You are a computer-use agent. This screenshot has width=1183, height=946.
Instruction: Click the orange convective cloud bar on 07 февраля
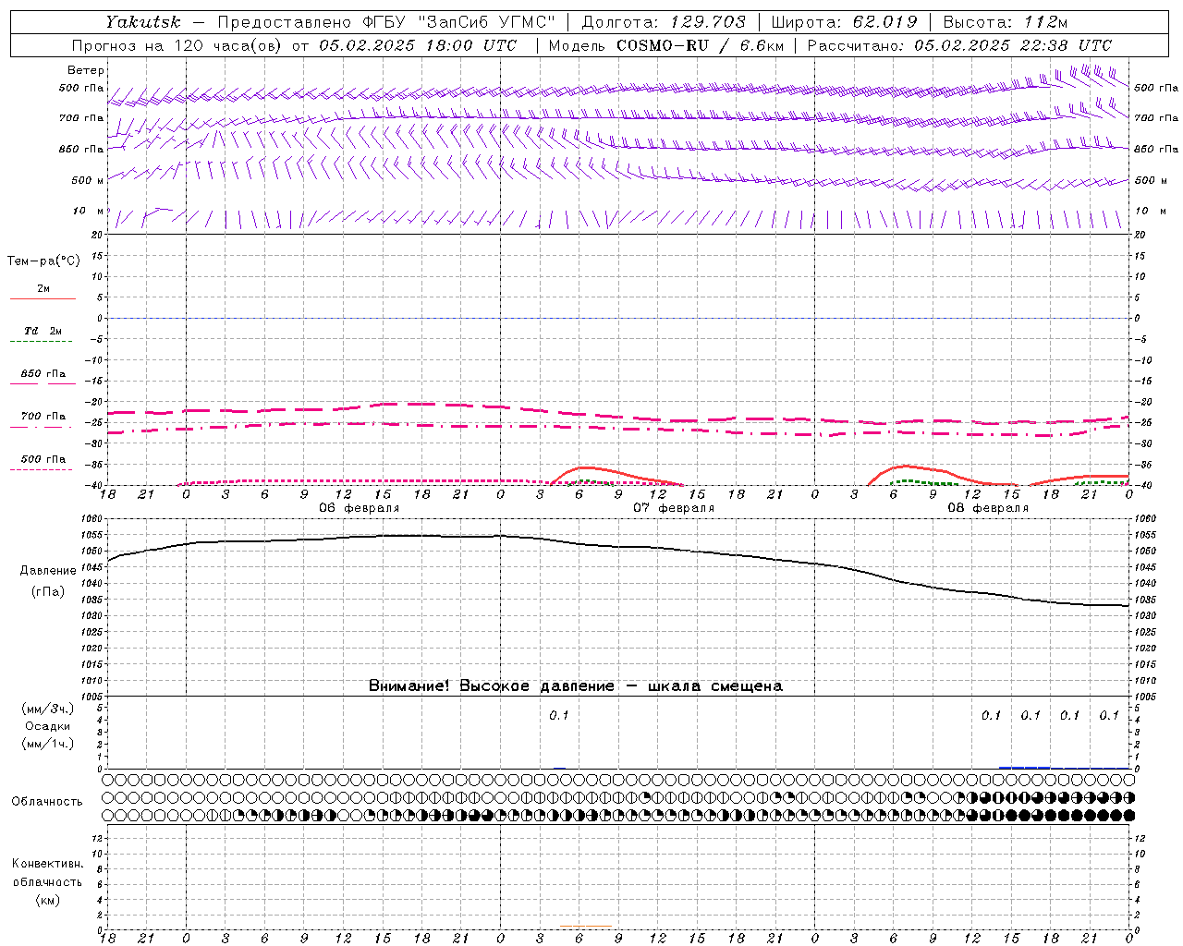pos(586,926)
